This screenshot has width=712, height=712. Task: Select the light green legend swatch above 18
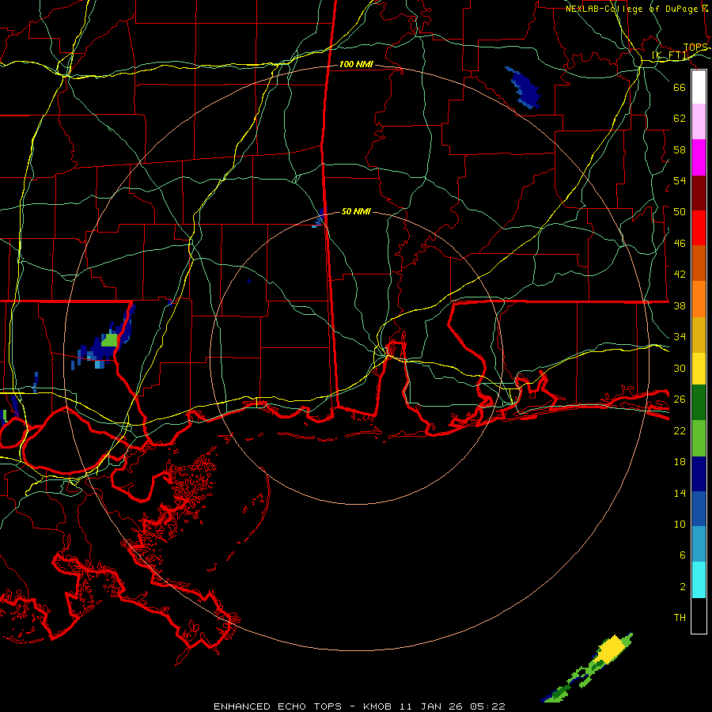click(699, 438)
